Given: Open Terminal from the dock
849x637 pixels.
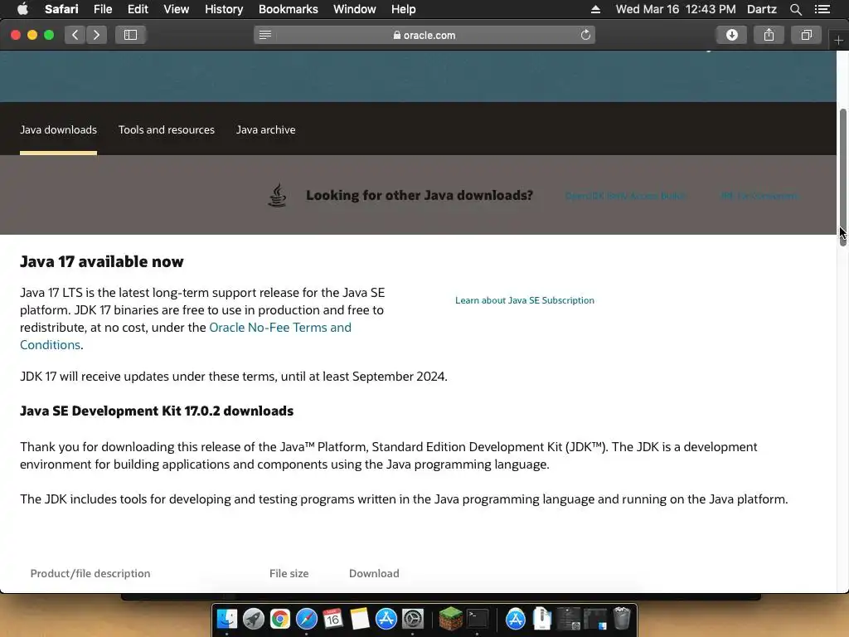Looking at the screenshot, I should 477,619.
